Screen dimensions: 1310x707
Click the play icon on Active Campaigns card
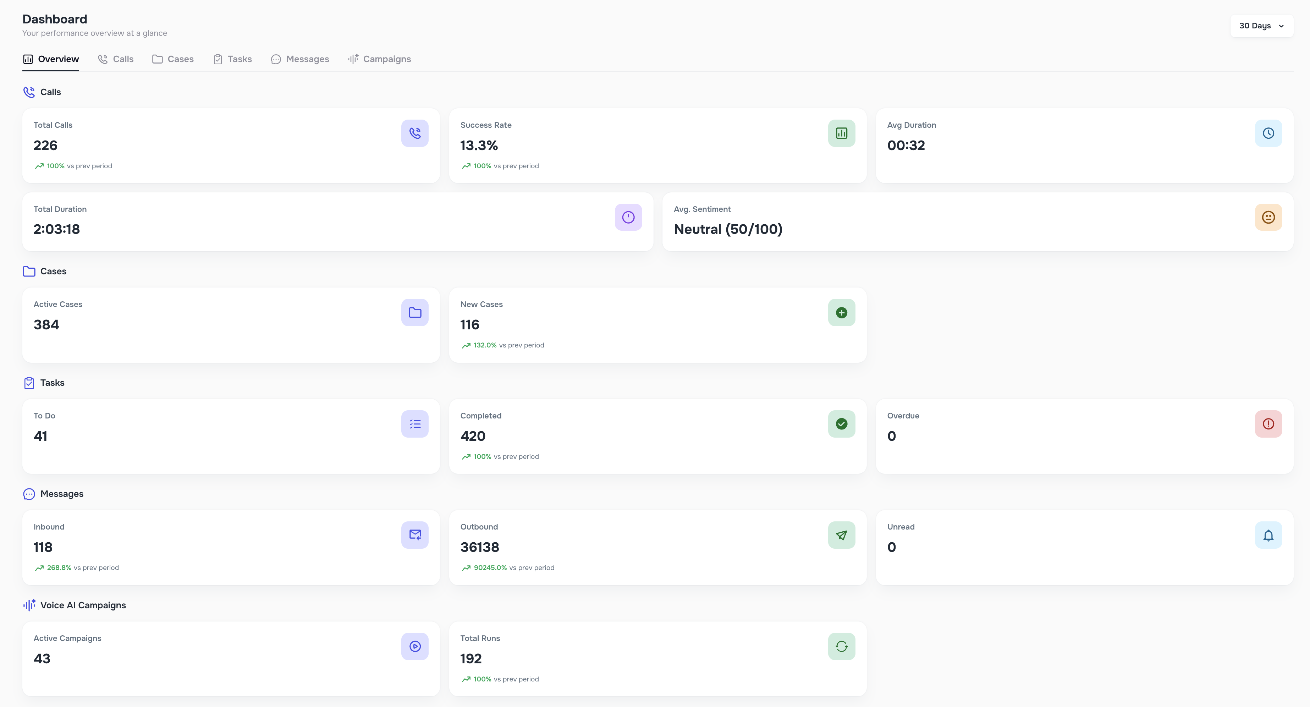[415, 646]
